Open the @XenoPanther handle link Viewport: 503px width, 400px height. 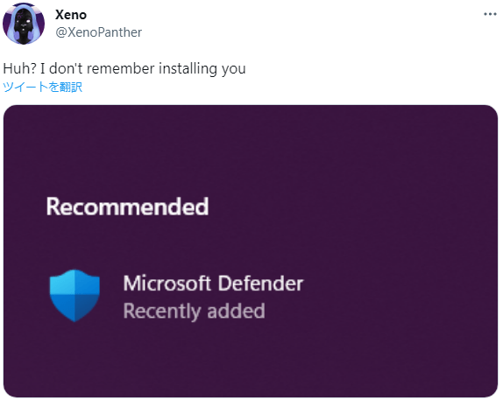[x=98, y=32]
